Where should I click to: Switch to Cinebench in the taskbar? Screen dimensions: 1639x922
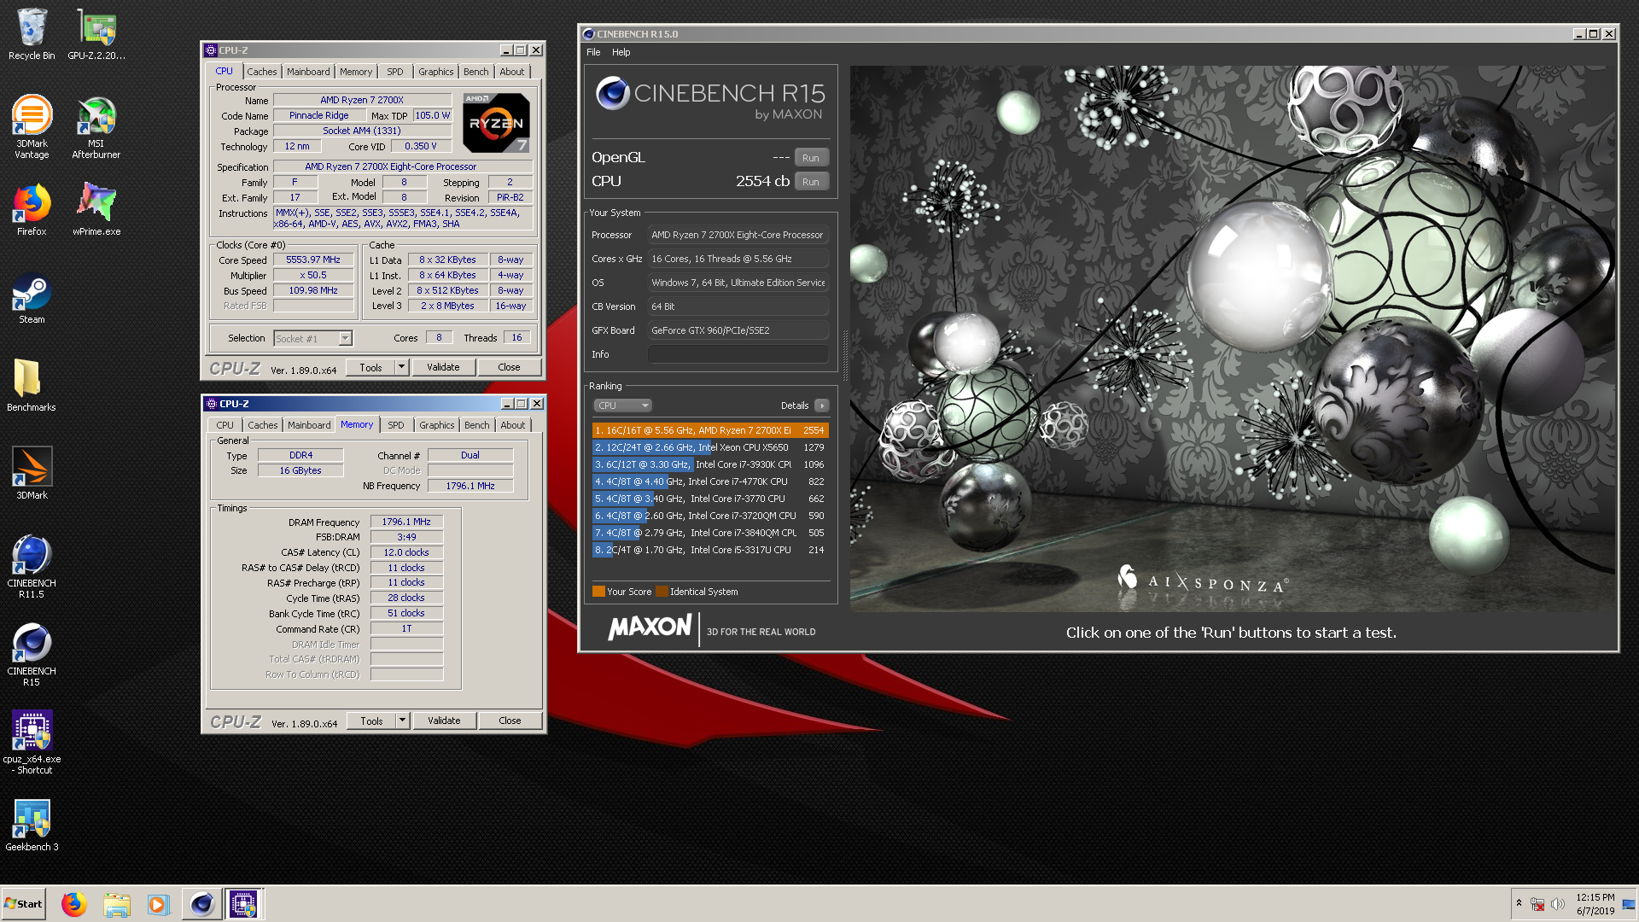201,904
